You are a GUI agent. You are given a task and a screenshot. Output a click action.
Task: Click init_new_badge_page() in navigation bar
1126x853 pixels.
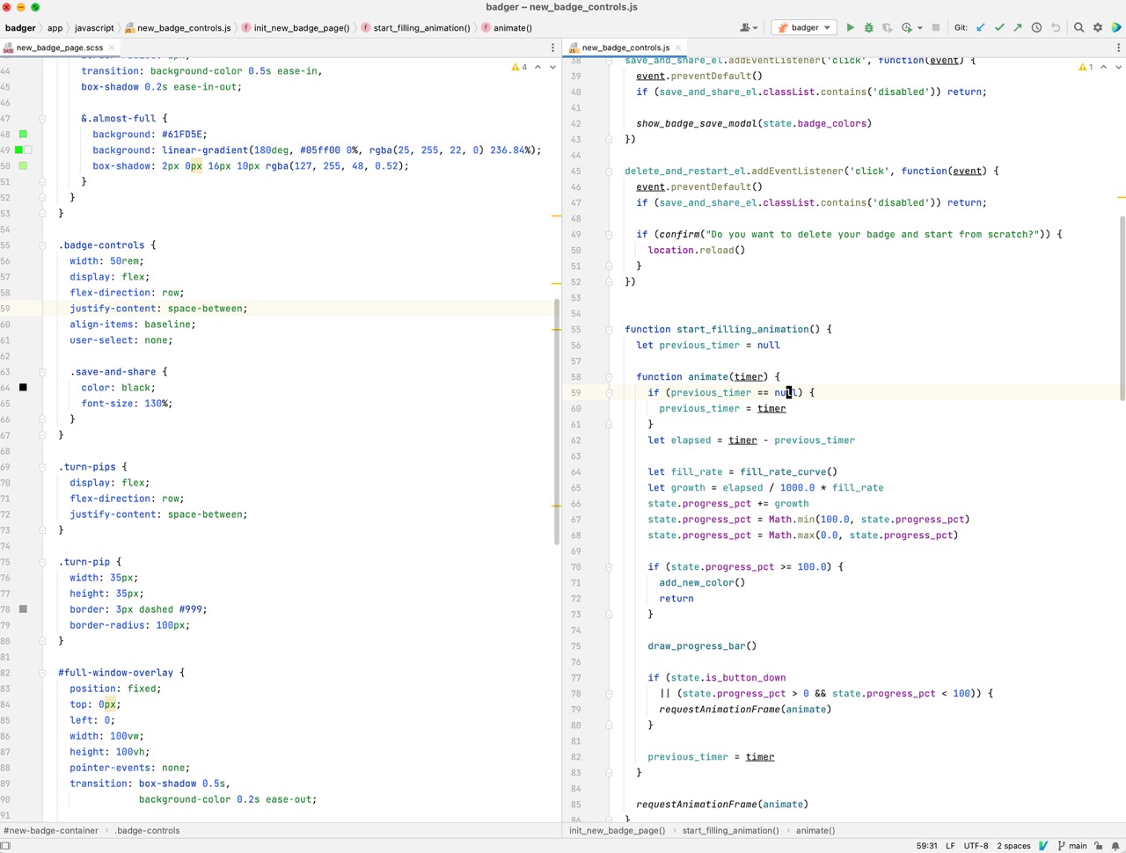coord(296,27)
